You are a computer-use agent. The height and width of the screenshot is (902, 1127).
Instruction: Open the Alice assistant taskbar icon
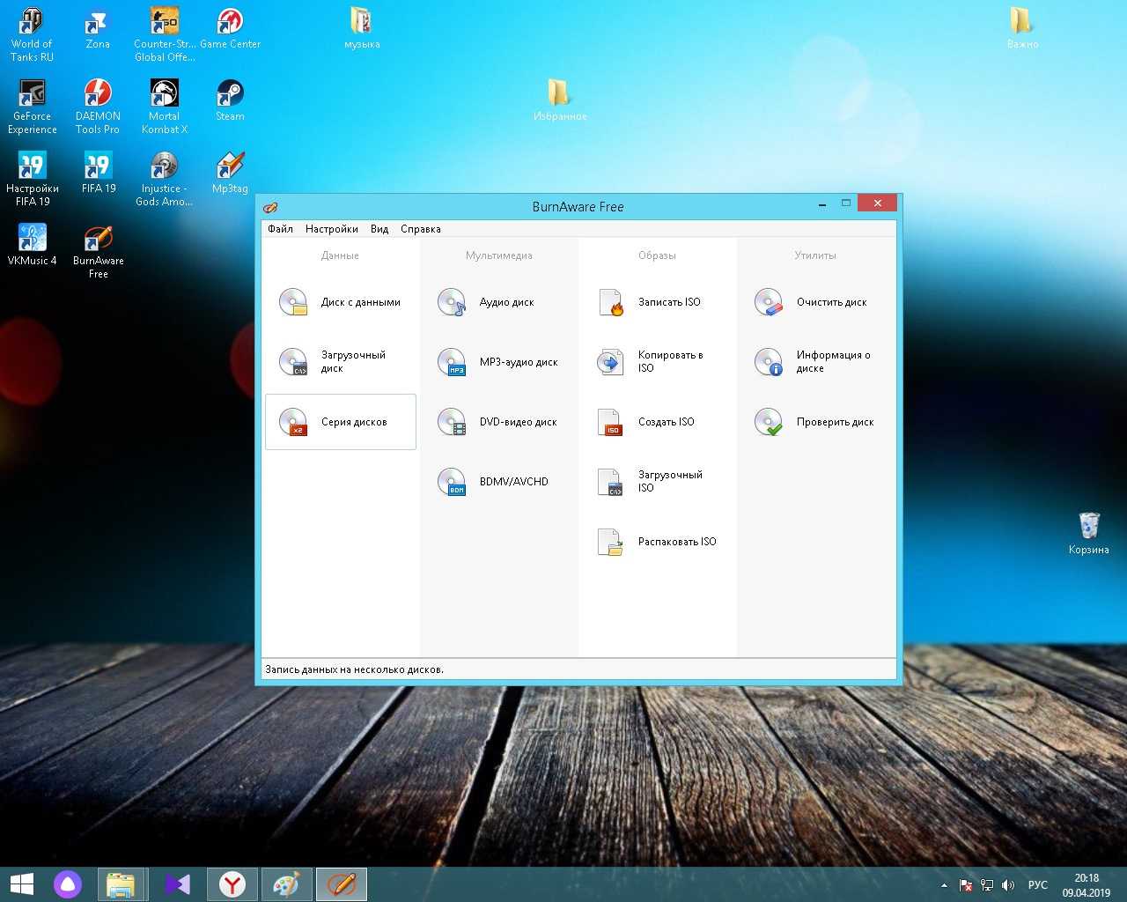(68, 884)
